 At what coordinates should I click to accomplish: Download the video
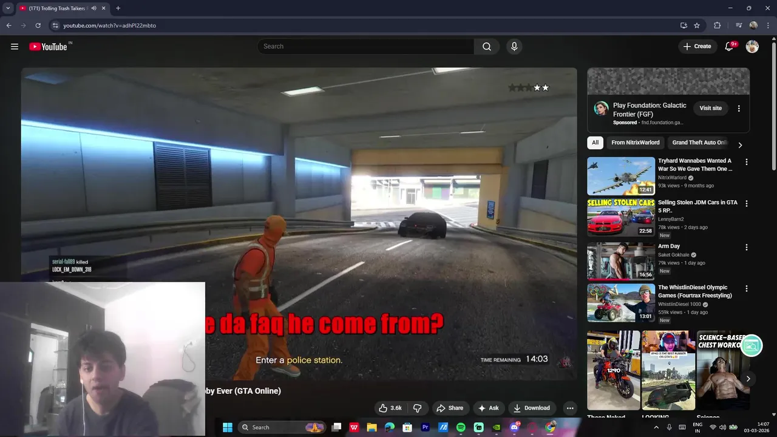(531, 408)
